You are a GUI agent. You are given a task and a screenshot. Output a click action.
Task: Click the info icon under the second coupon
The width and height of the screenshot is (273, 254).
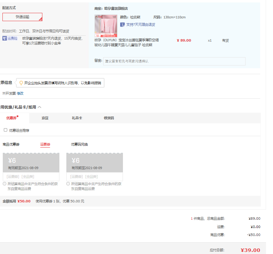tap(68, 184)
